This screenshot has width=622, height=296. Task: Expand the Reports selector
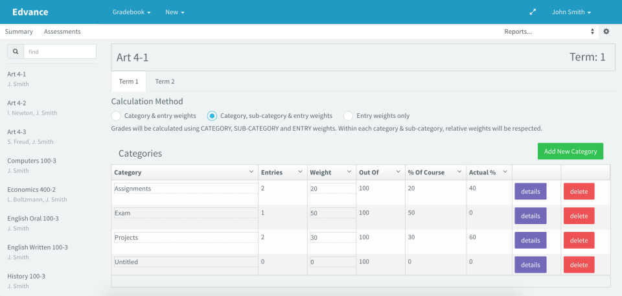coord(549,31)
